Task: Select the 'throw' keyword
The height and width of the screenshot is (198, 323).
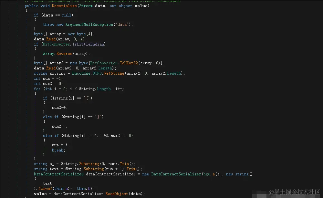Action: point(48,25)
